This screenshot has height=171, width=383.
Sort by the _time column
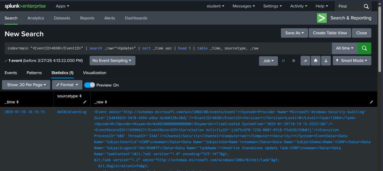click(x=11, y=102)
